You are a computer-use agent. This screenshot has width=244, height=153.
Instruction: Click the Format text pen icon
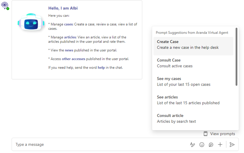(x=192, y=144)
